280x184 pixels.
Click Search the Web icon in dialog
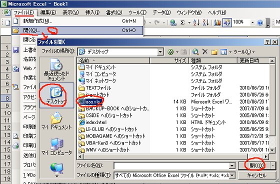coord(195,52)
